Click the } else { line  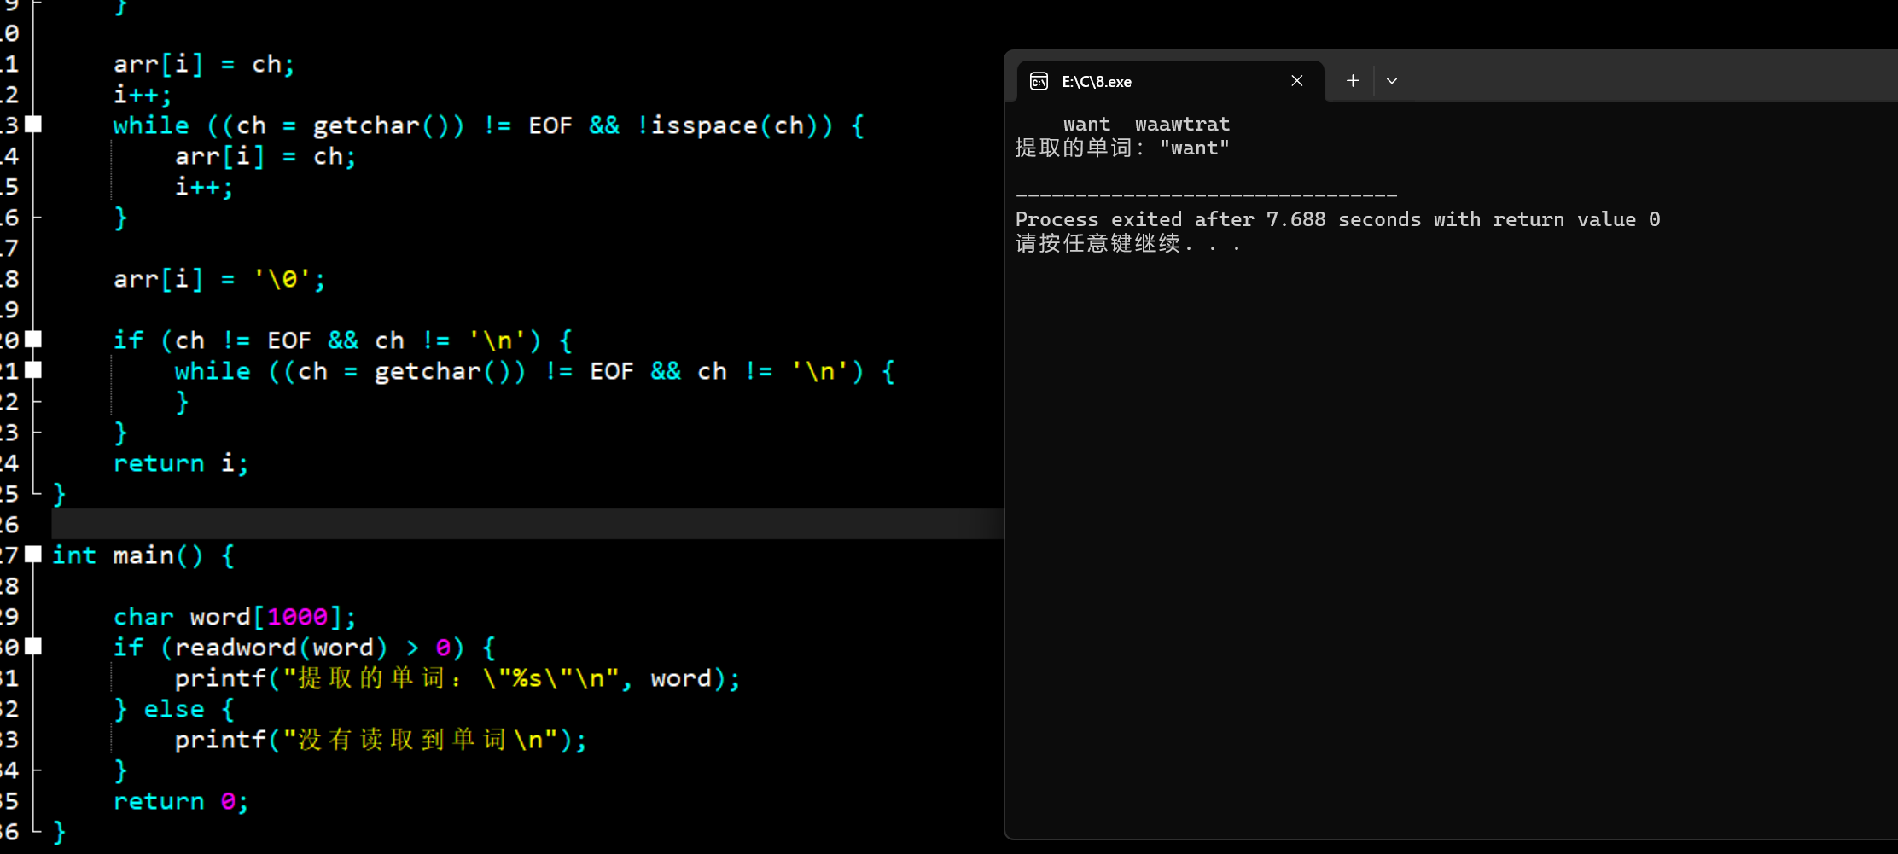pos(174,709)
